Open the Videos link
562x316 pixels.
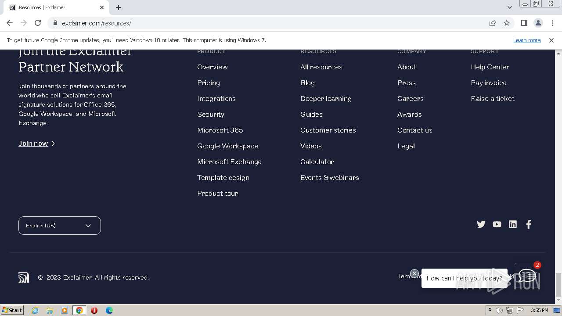click(x=311, y=146)
